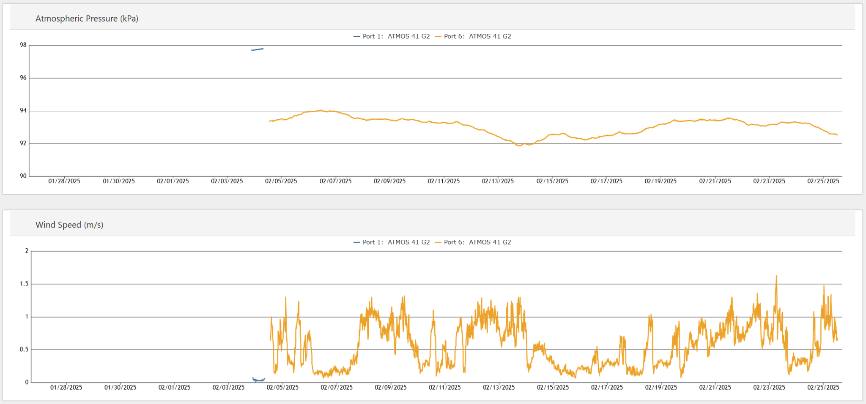This screenshot has width=866, height=404.
Task: Select the Atmospheric Pressure (kPa) panel title
Action: [87, 19]
